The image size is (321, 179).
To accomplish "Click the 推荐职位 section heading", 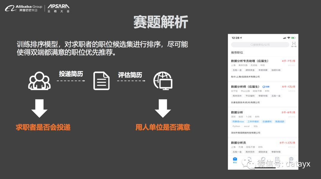I will point(237,53).
